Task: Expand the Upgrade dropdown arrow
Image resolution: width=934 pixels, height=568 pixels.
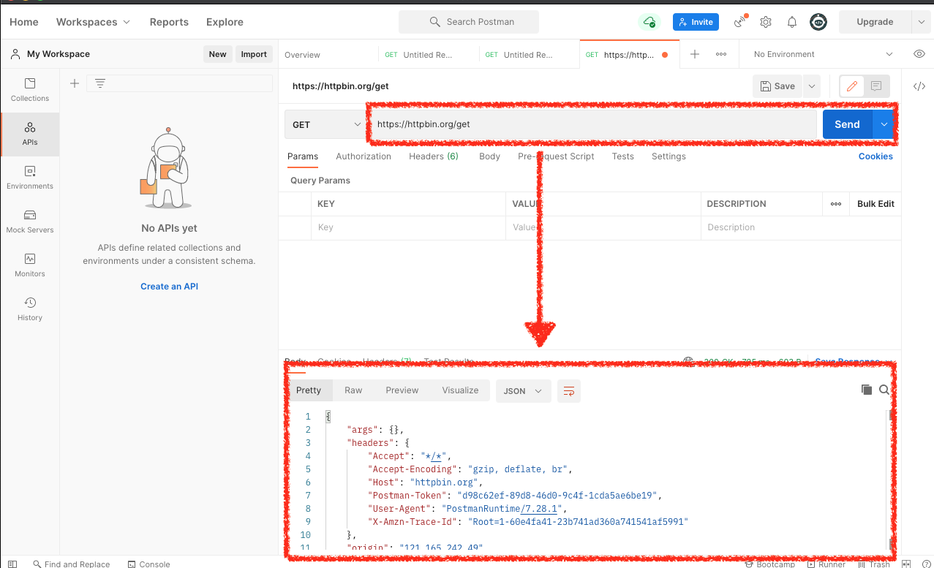Action: pyautogui.click(x=921, y=22)
